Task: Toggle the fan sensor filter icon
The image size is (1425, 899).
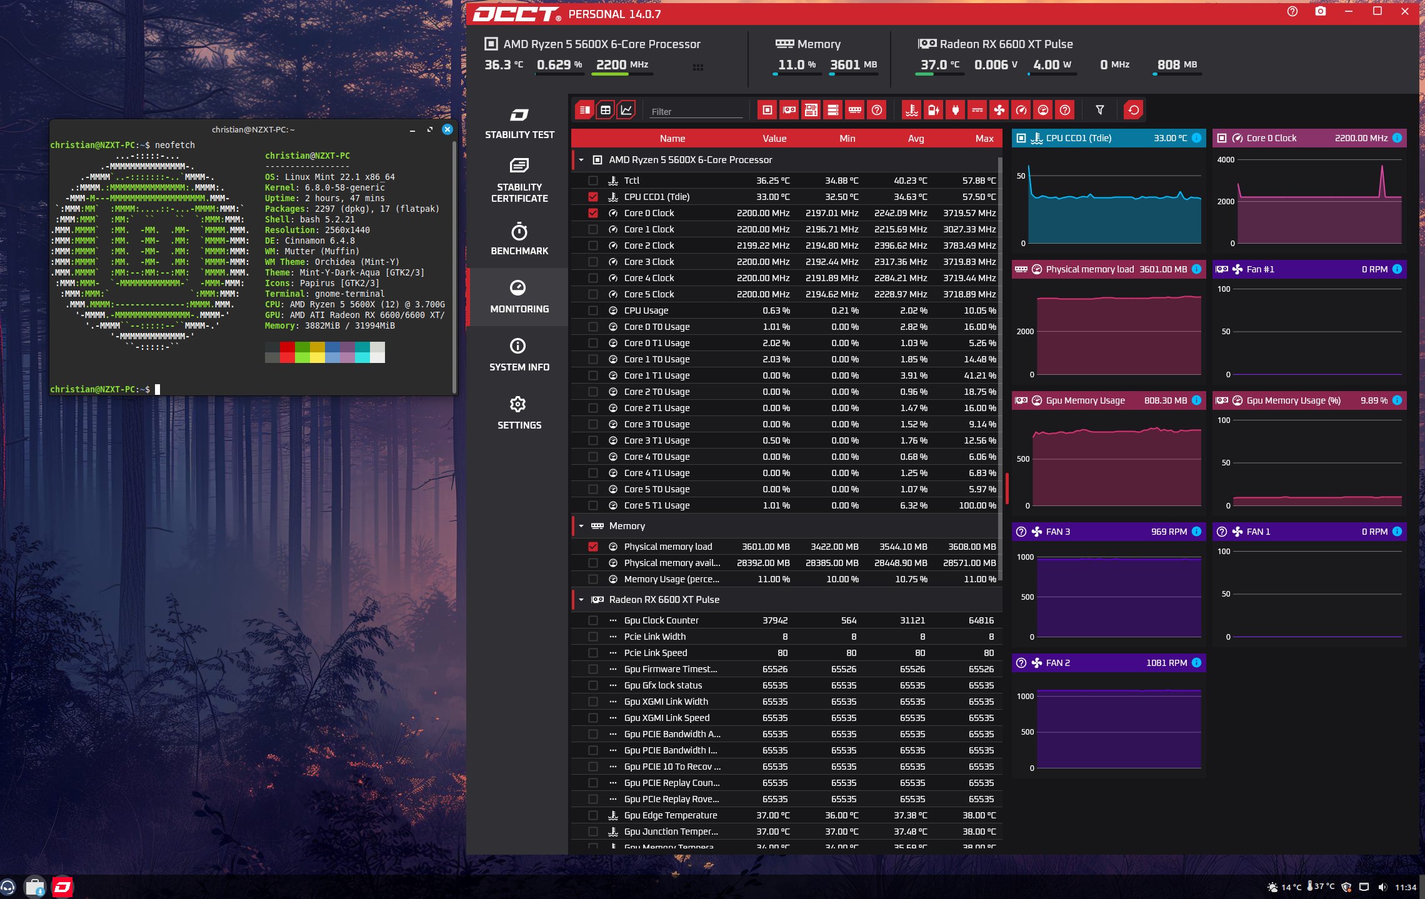Action: coord(999,111)
